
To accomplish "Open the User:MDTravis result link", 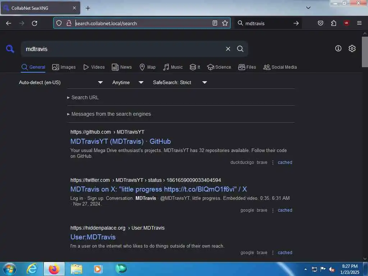I will 93,237.
